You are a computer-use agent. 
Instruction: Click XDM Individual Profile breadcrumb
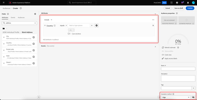tap(11, 32)
